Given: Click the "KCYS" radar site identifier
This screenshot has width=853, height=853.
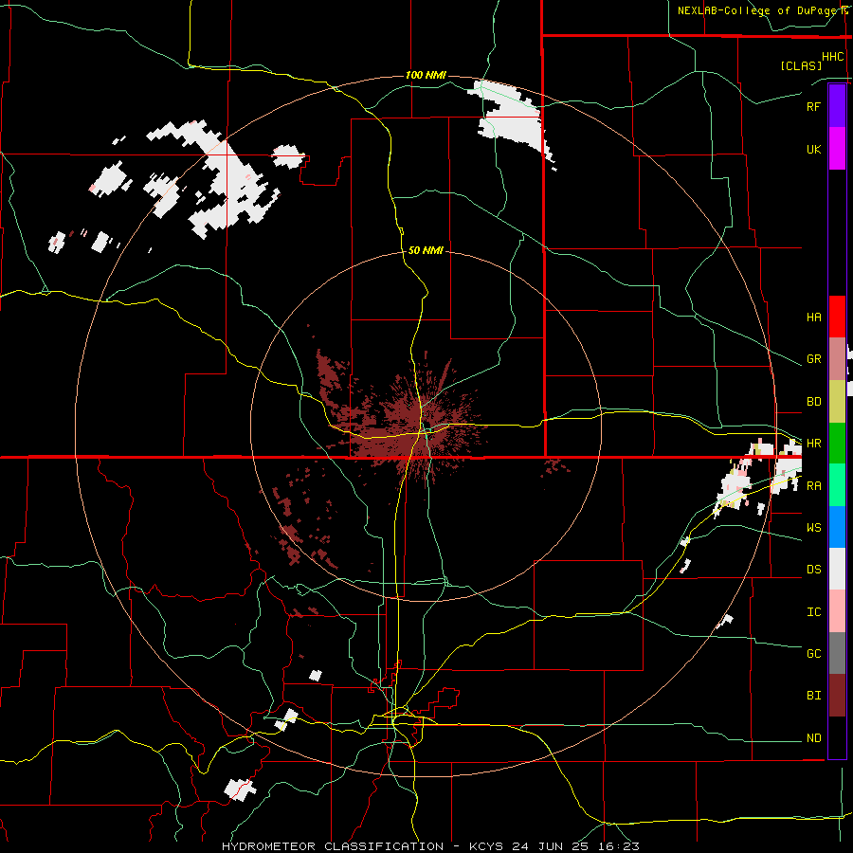Looking at the screenshot, I should pos(486,846).
